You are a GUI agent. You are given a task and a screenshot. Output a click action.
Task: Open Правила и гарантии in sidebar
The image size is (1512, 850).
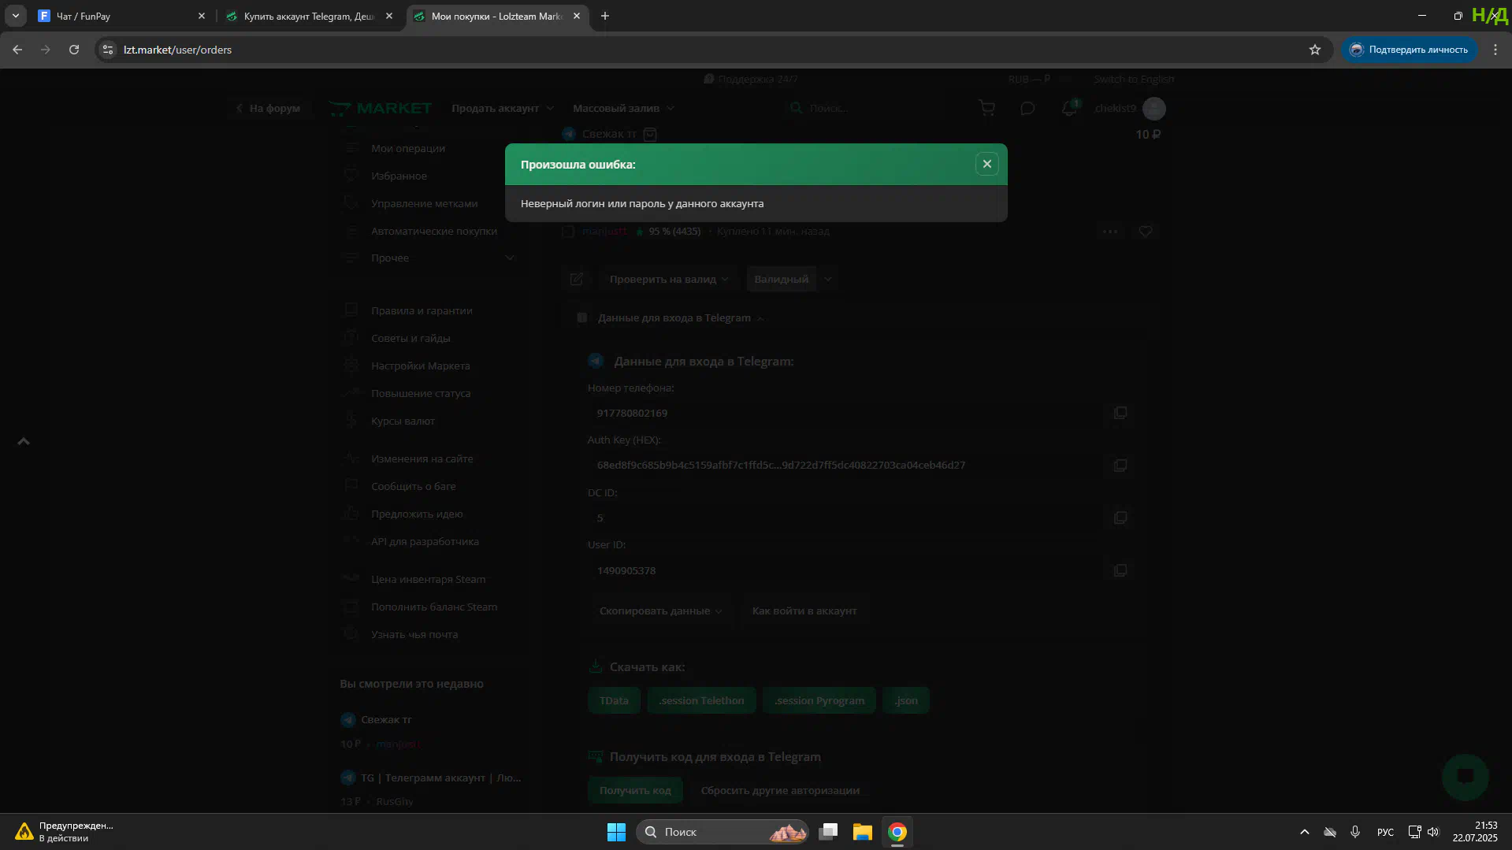pos(422,310)
